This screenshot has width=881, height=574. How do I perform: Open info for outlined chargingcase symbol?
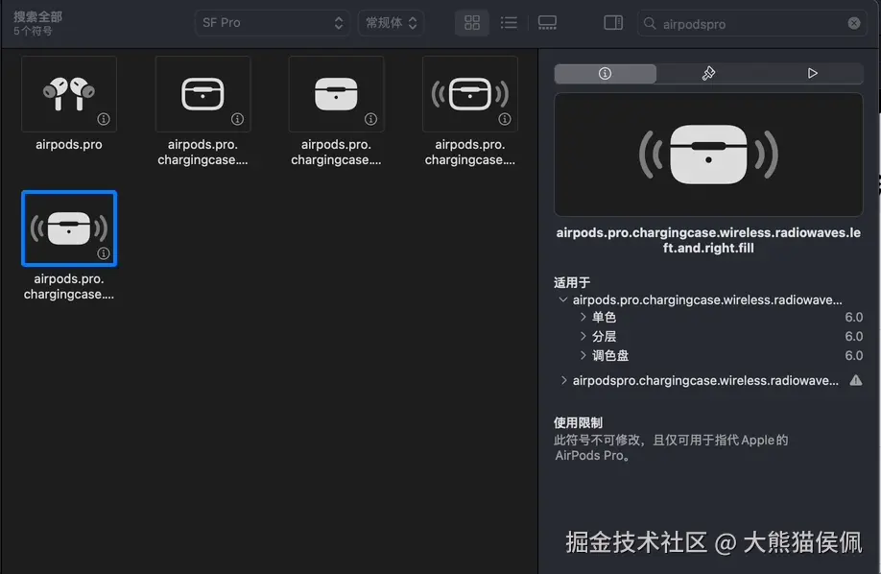tap(237, 119)
